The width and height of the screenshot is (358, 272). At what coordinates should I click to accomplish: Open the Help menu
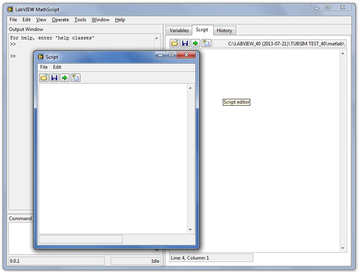pos(120,20)
